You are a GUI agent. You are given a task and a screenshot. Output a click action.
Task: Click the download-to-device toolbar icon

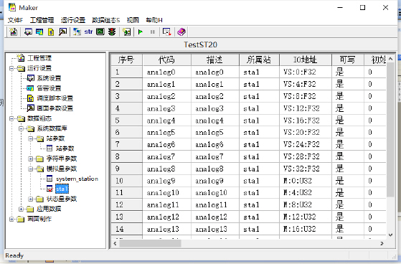coord(166,32)
